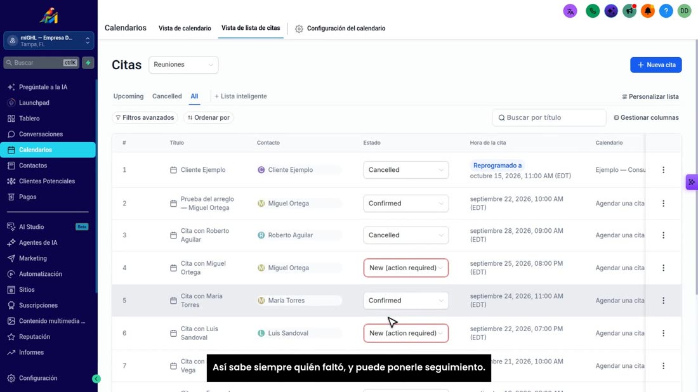
Task: Change Confirmed status for Maria Torres
Action: pyautogui.click(x=406, y=300)
